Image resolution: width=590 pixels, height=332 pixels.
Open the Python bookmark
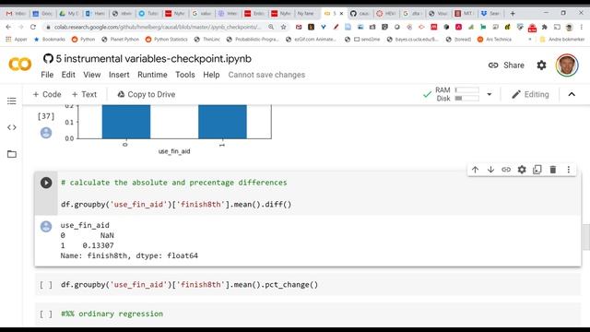coord(84,39)
